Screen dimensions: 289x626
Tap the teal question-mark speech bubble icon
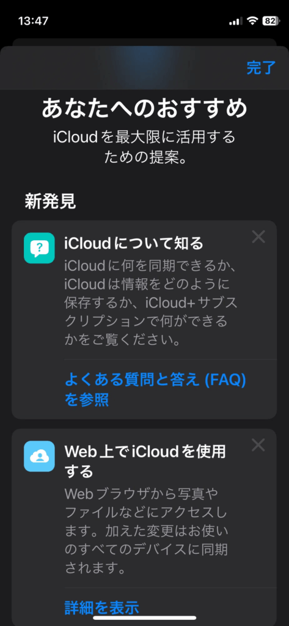(39, 248)
